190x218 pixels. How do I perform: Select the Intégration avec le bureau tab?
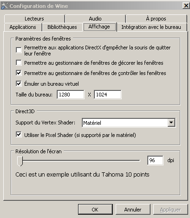click(x=151, y=27)
